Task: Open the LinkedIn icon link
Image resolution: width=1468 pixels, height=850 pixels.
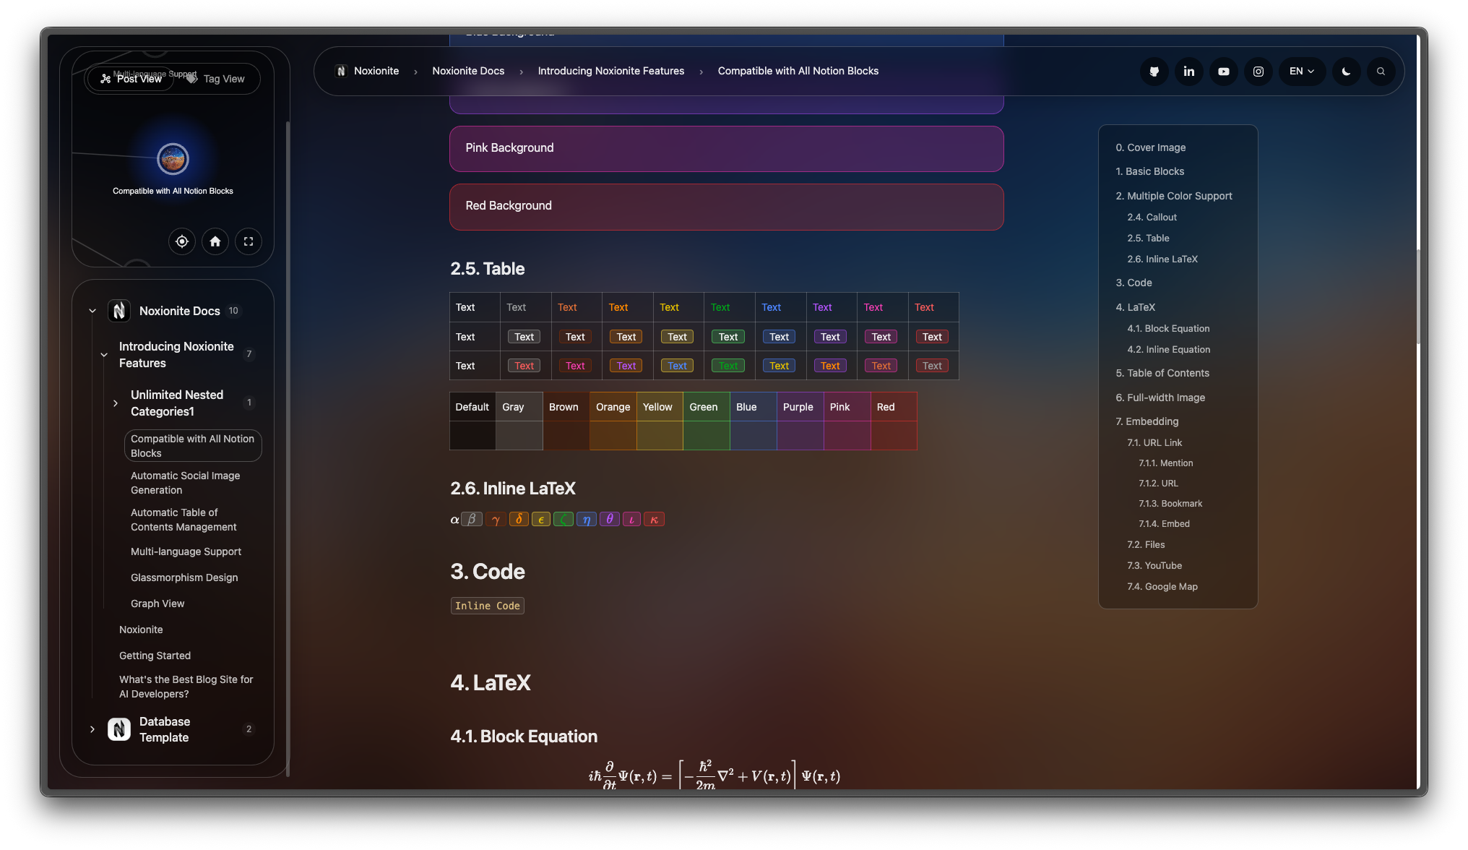Action: pyautogui.click(x=1188, y=72)
